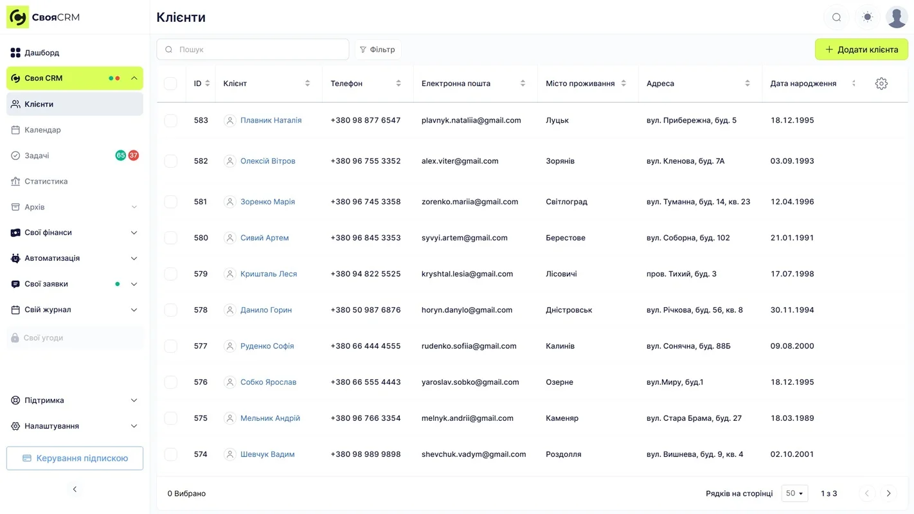The image size is (914, 514).
Task: Select the checkbox for client 583
Action: [x=170, y=121]
